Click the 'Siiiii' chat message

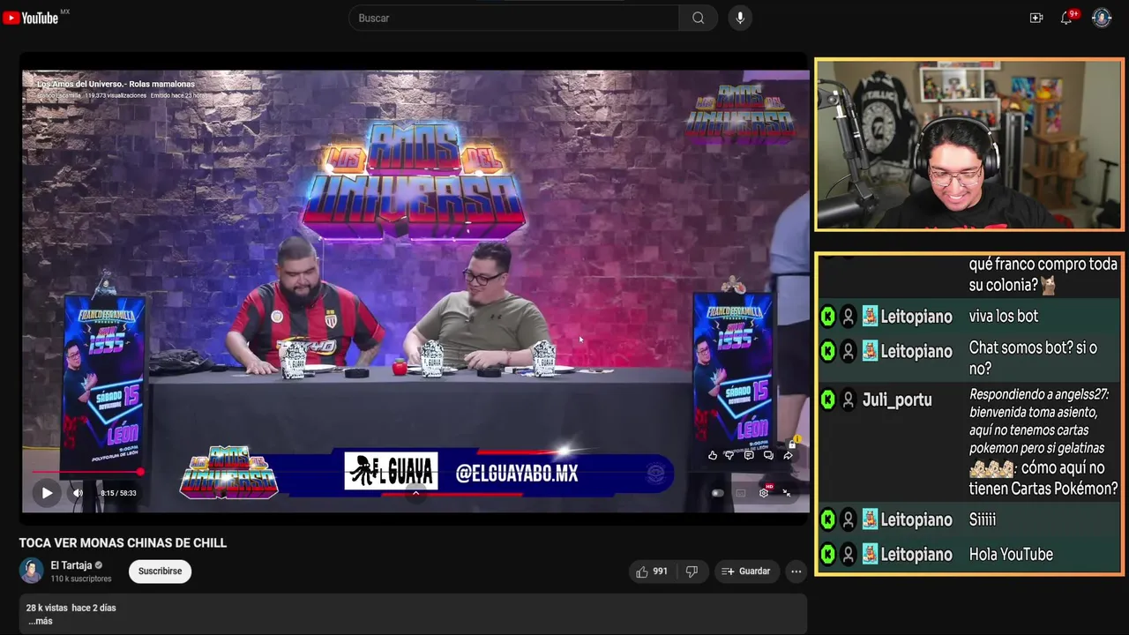[x=983, y=519]
